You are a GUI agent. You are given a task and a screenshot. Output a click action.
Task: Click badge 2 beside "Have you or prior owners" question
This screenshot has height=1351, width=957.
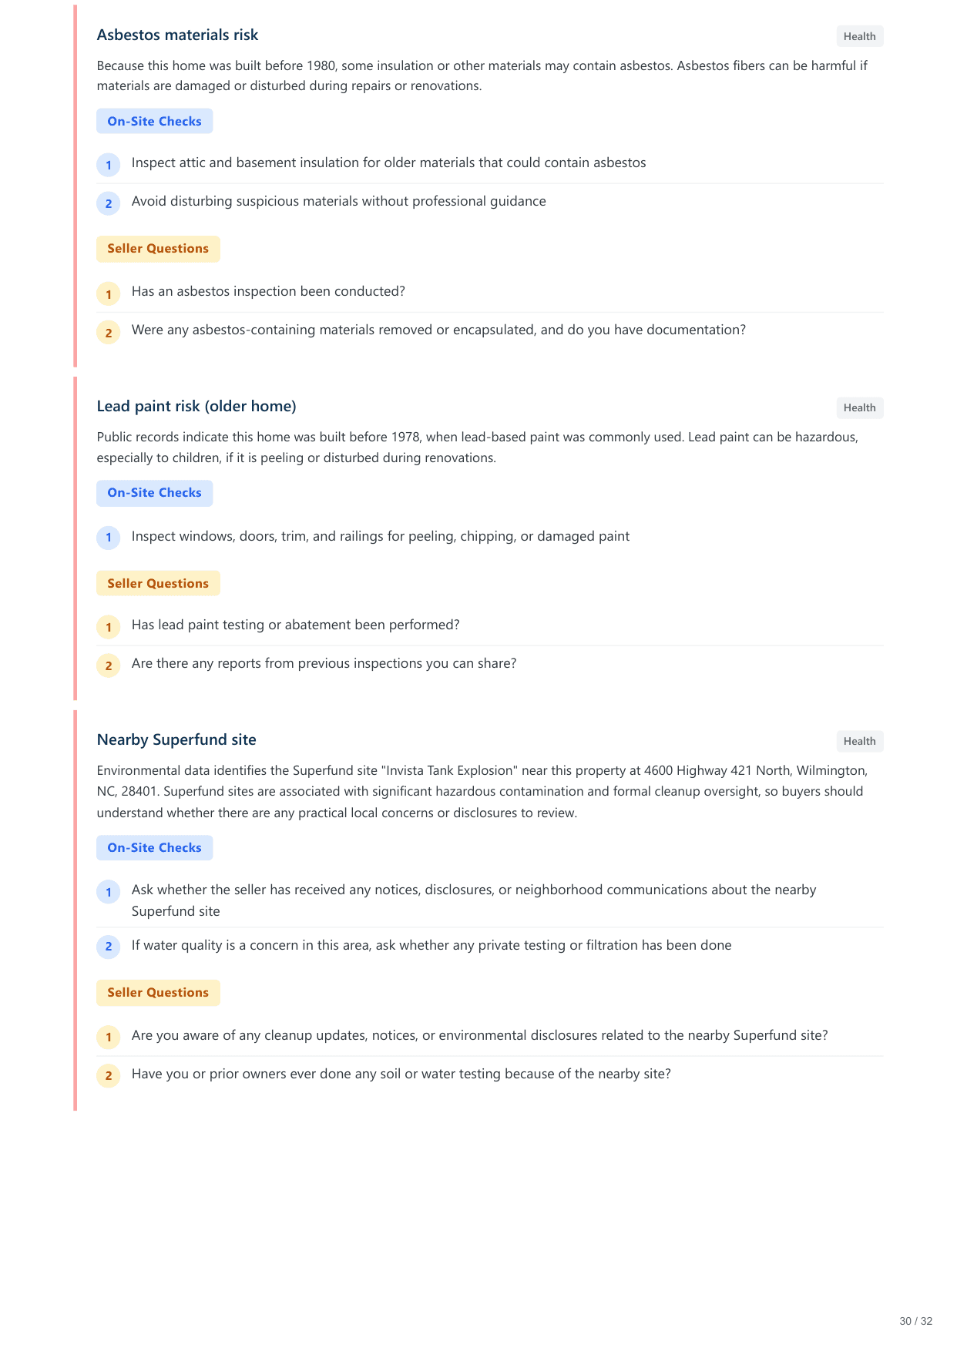[109, 1075]
